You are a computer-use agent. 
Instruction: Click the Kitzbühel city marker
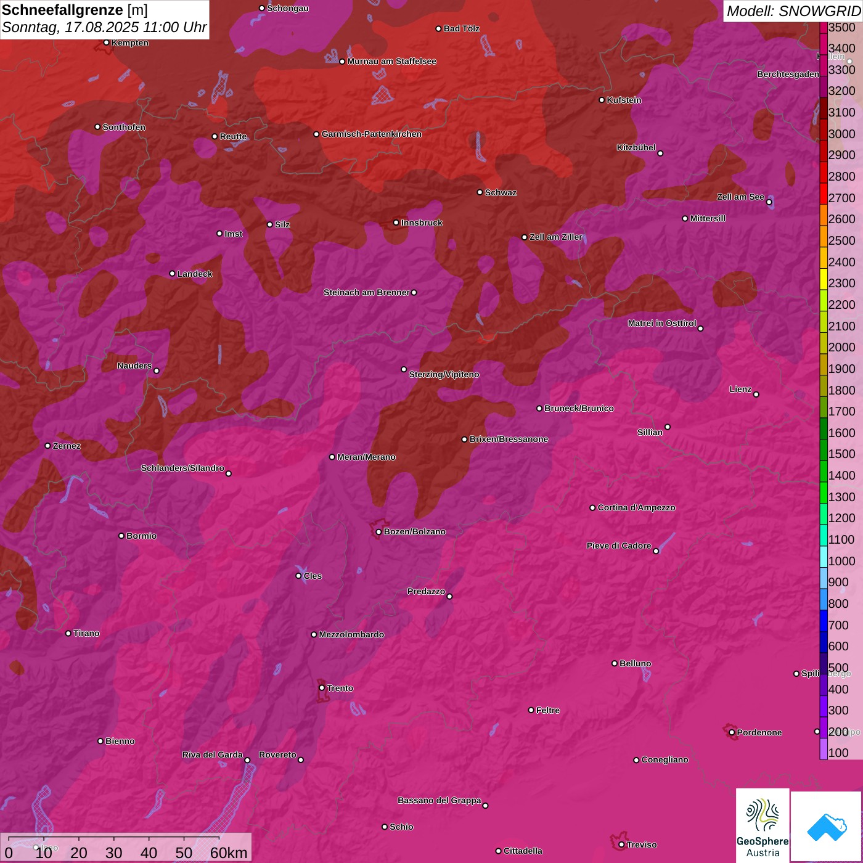point(660,153)
